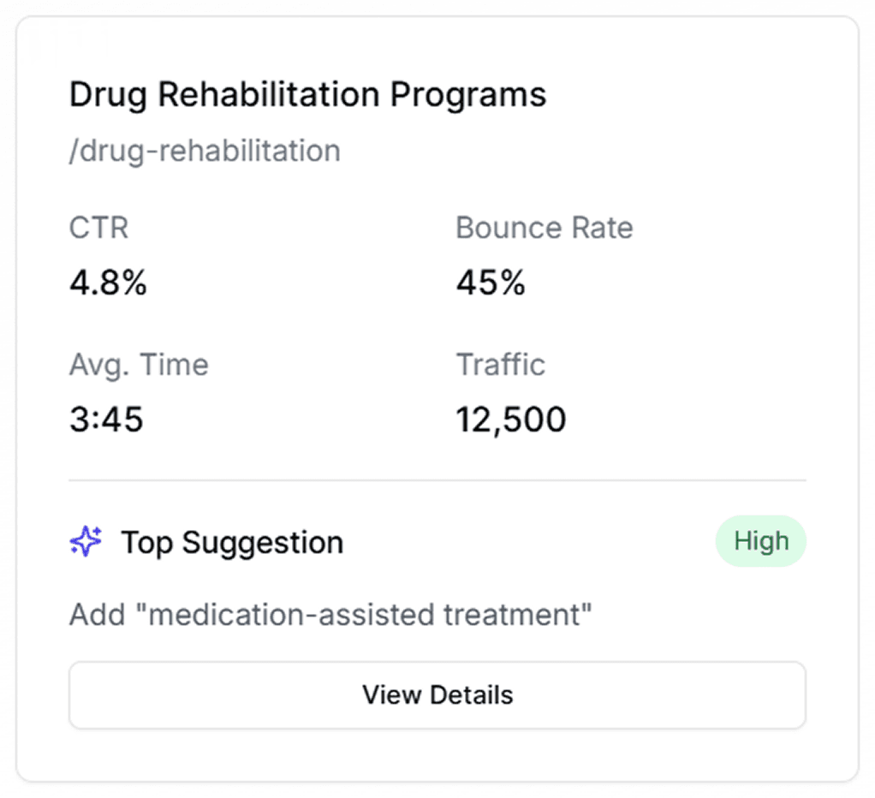
Task: Click the Bounce Rate label
Action: click(x=544, y=228)
